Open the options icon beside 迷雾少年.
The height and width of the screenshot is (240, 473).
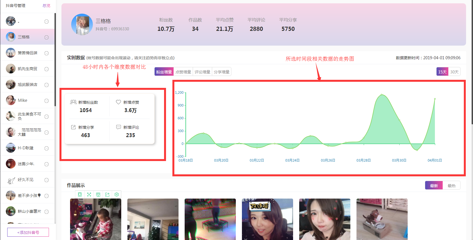click(46, 164)
